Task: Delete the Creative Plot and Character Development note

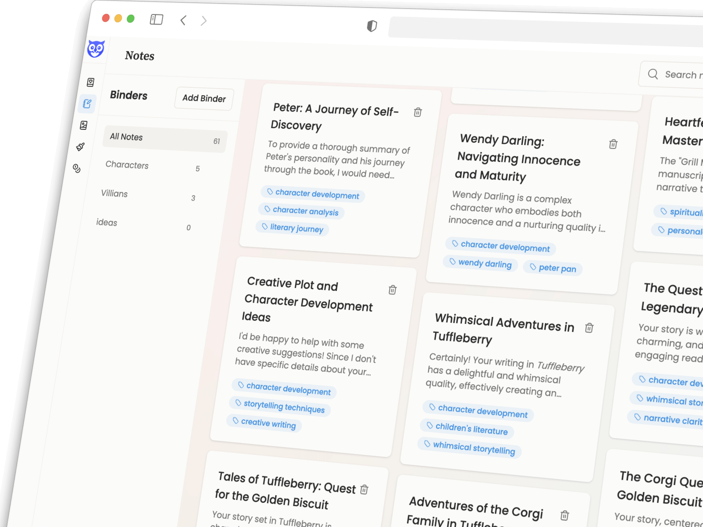Action: 393,290
